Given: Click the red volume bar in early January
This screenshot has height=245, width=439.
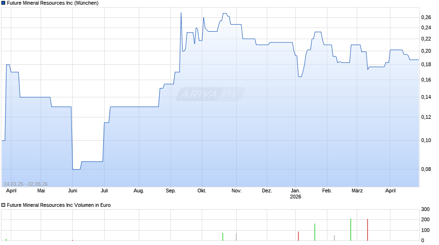Looking at the screenshot, I should pos(298,236).
